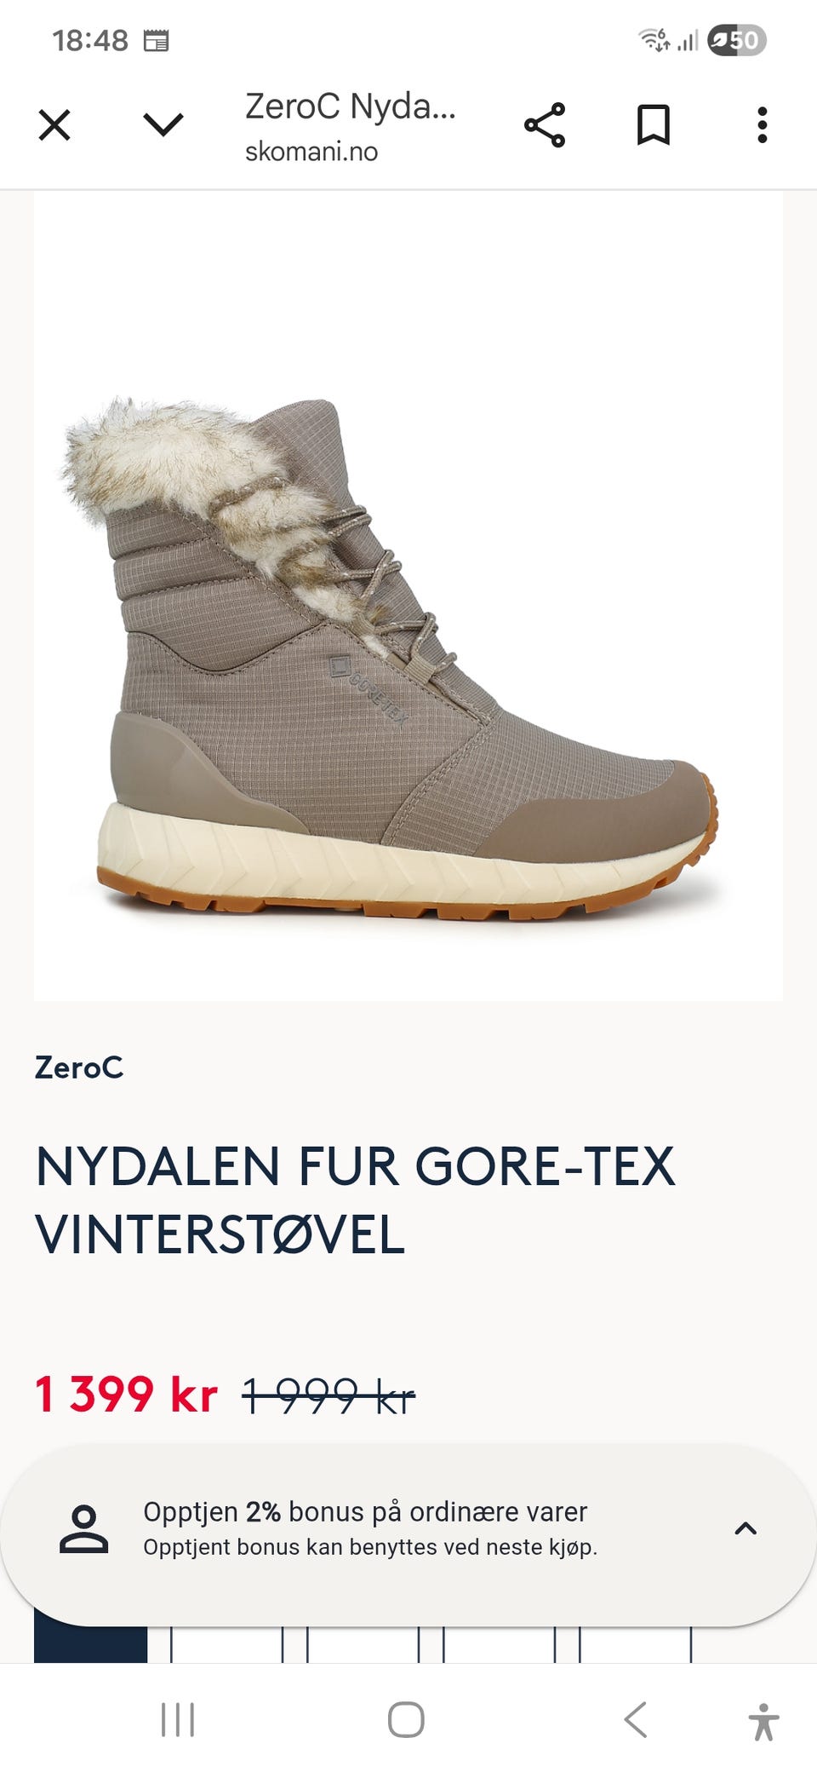The image size is (817, 1772).
Task: Tap the user profile icon in banner
Action: point(84,1529)
